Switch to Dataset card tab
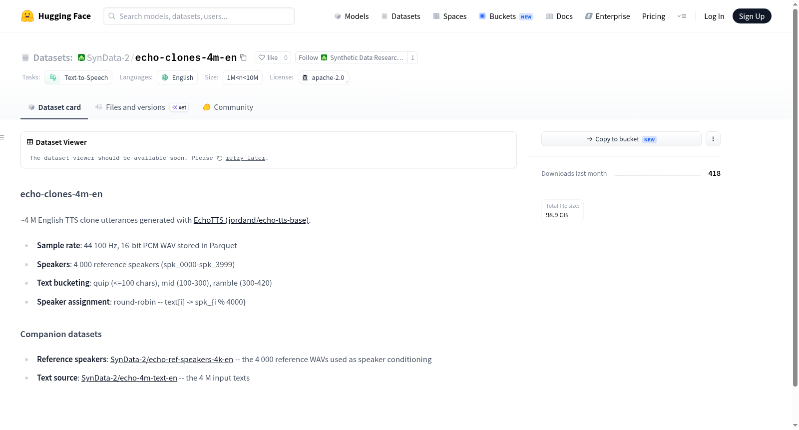Screen dimensions: 799x430 coord(54,107)
